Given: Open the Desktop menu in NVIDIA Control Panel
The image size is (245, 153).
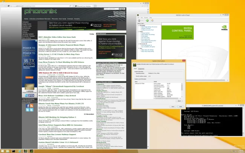Looking at the screenshot, I should click(x=146, y=17).
